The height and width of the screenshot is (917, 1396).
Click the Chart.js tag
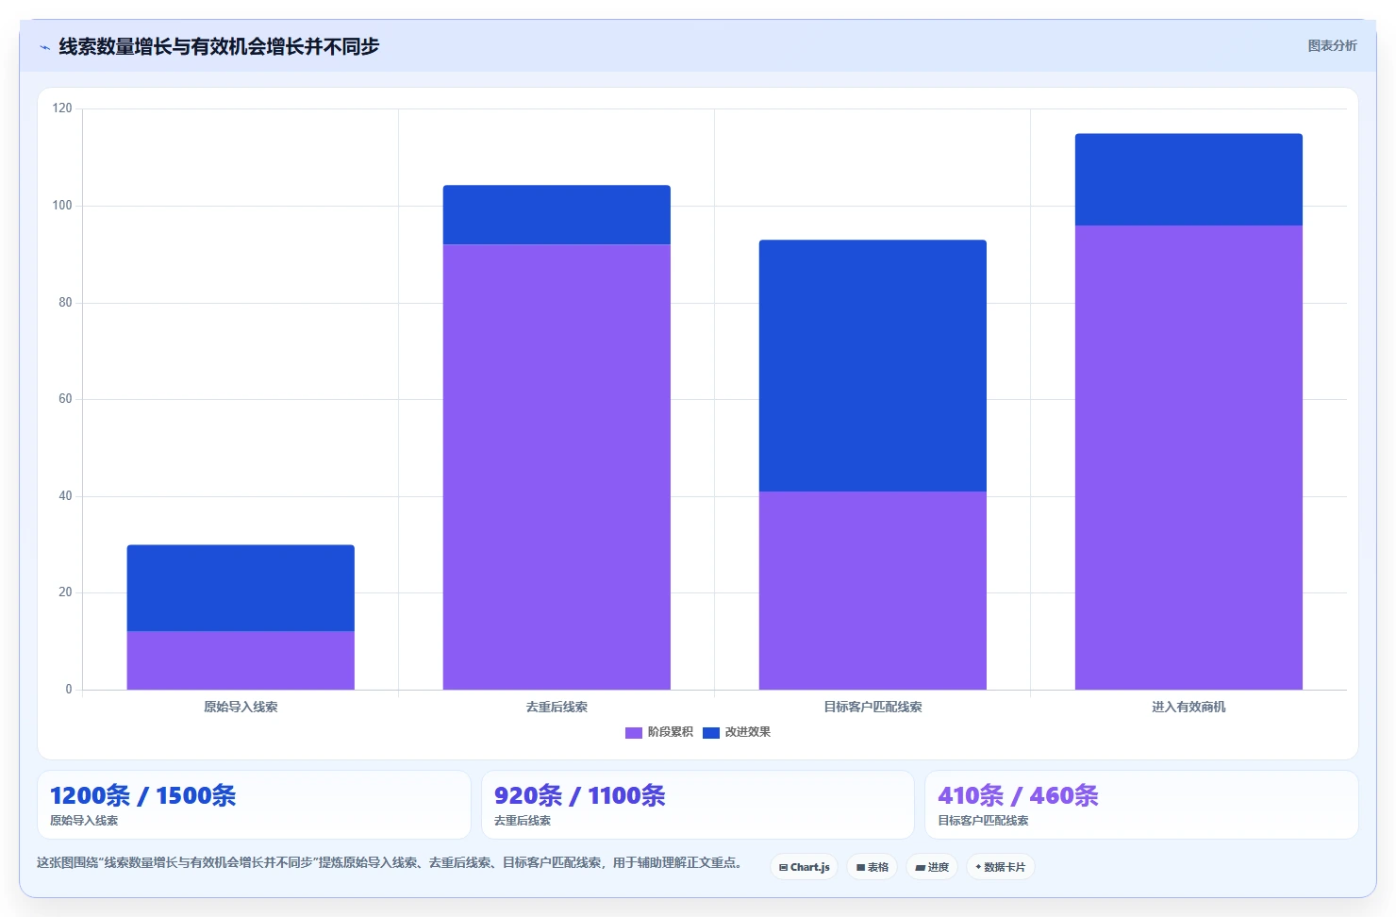click(x=805, y=867)
